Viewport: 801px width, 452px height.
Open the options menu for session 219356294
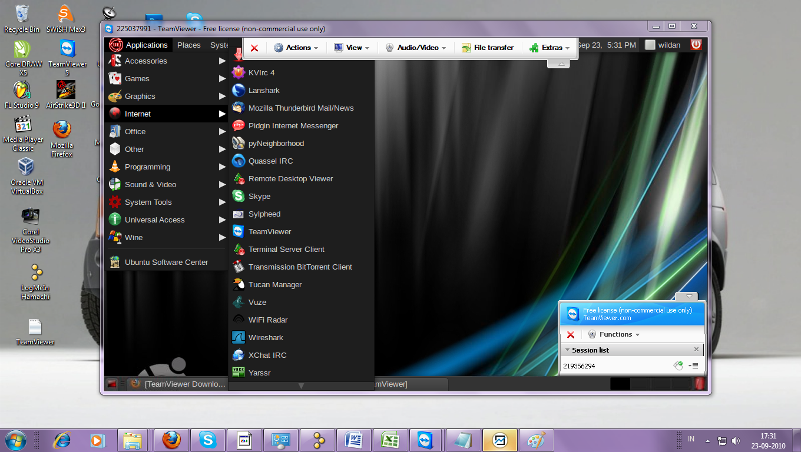coord(694,366)
